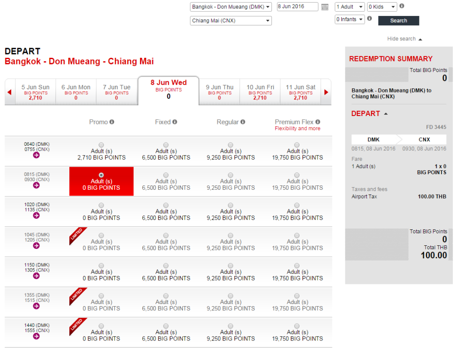Select Fixed fare for the 1355 flight
The image size is (455, 348).
pyautogui.click(x=166, y=296)
